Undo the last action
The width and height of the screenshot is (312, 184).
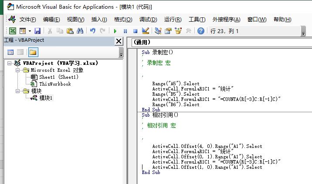tap(92, 31)
